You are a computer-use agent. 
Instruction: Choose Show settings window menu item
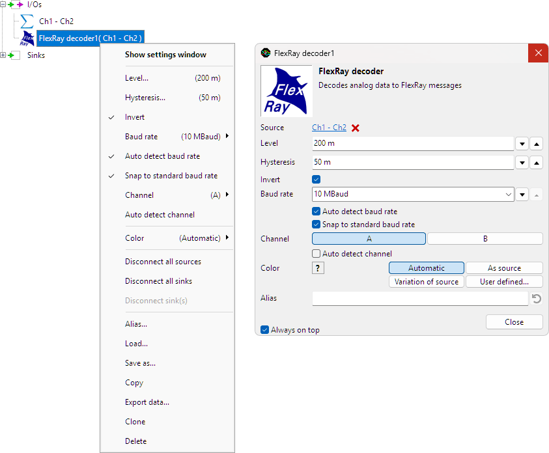[167, 55]
